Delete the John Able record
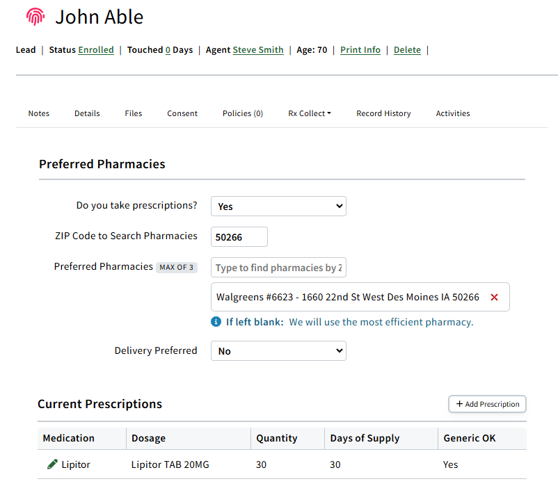This screenshot has width=558, height=486. pos(407,49)
